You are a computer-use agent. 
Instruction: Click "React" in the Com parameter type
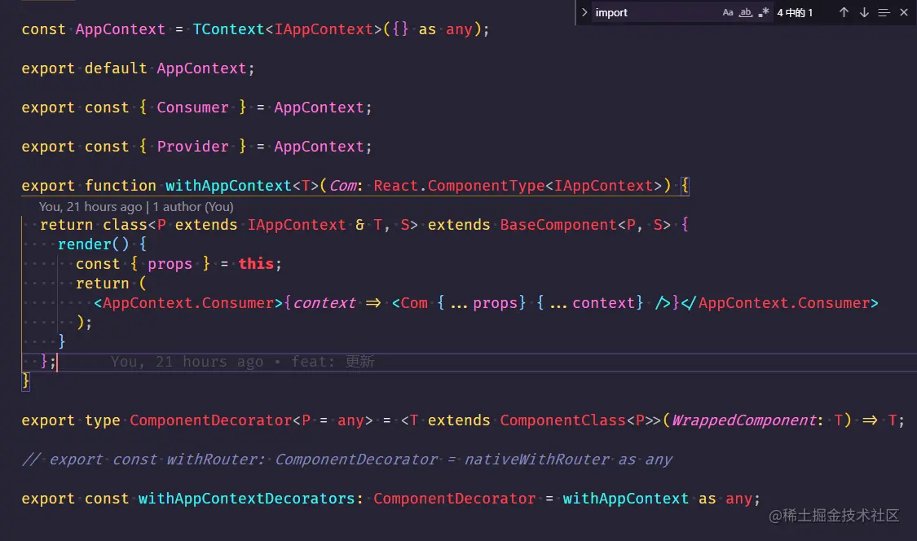396,186
